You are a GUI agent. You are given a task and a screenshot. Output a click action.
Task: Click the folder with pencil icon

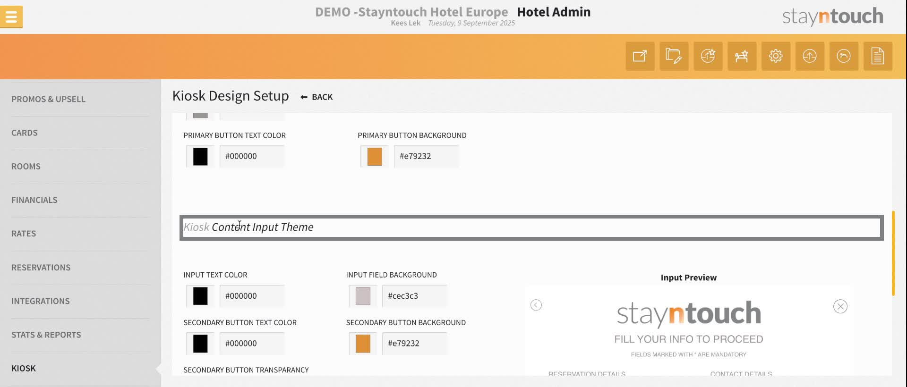click(x=674, y=56)
